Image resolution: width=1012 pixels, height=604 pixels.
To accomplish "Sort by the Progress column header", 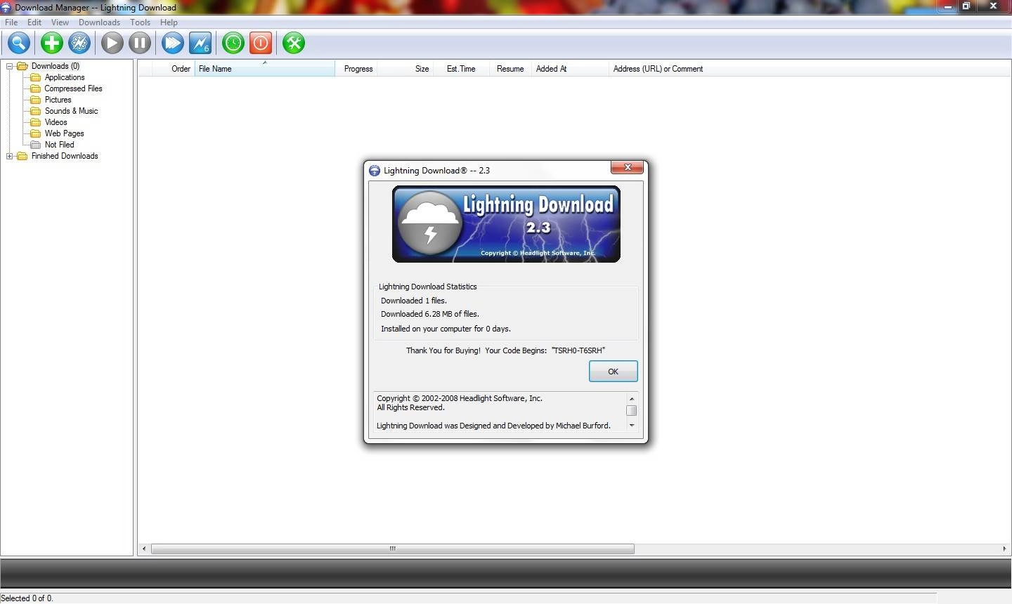I will pyautogui.click(x=356, y=69).
